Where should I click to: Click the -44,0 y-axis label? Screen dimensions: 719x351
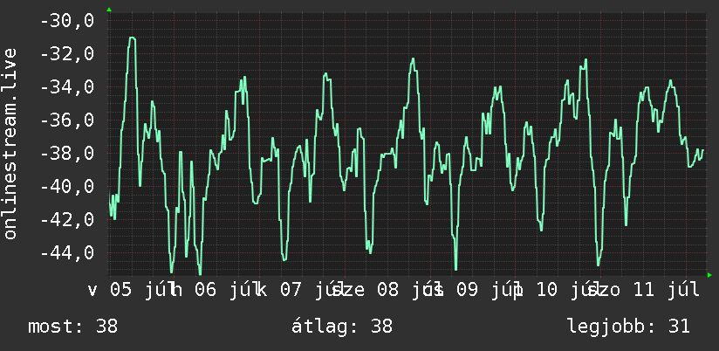coord(67,253)
